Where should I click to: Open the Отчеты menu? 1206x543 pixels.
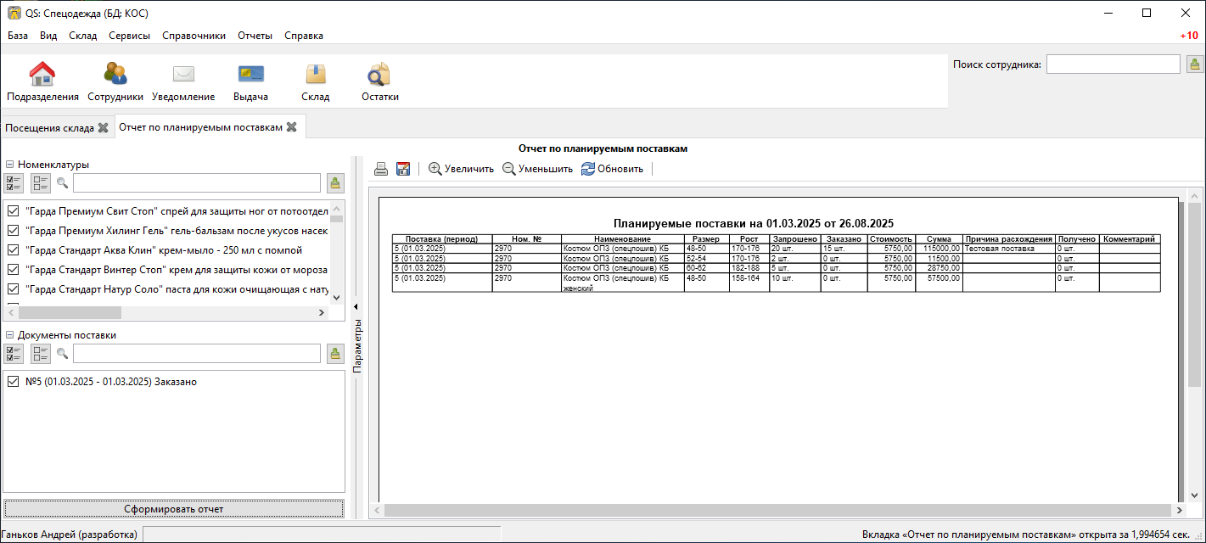pyautogui.click(x=255, y=36)
